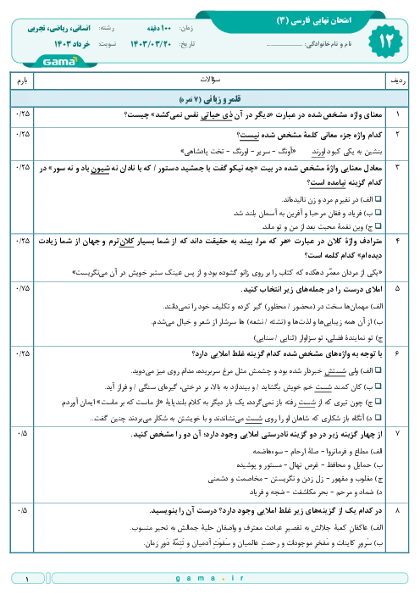Image resolution: width=420 pixels, height=595 pixels.
Task: Click the page number 1 box in footer
Action: (28, 578)
